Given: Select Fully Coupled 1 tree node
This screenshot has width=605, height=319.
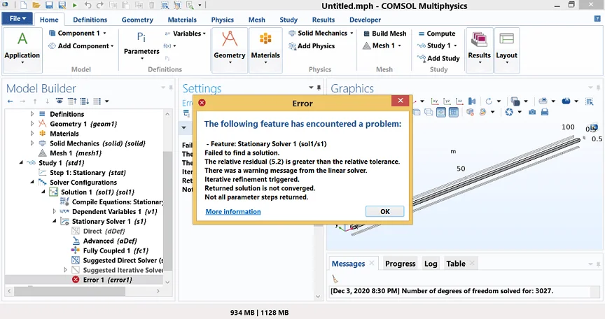Looking at the screenshot, I should pos(110,250).
